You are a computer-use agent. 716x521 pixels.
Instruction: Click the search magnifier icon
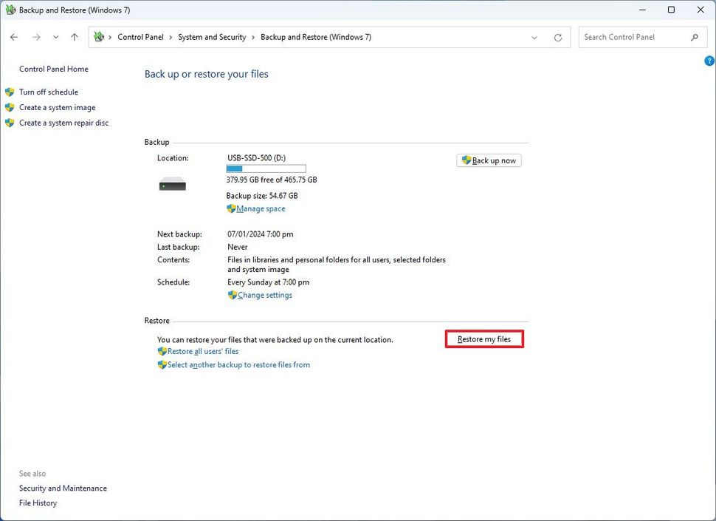coord(694,36)
